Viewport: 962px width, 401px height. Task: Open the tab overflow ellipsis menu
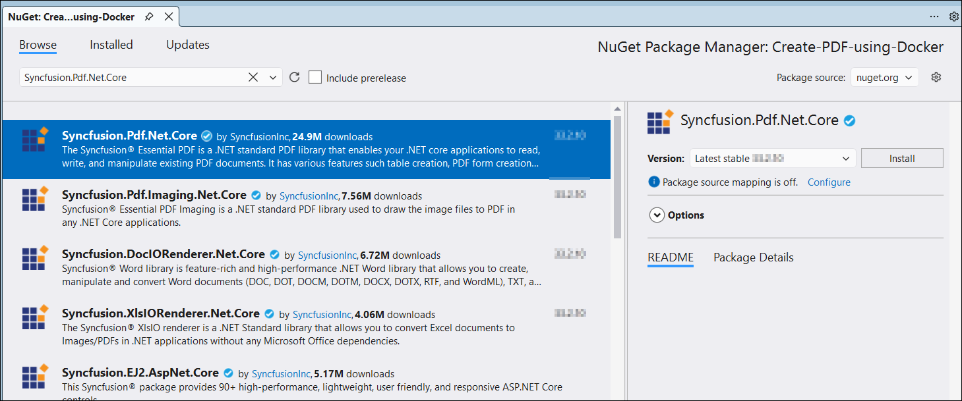pos(934,16)
